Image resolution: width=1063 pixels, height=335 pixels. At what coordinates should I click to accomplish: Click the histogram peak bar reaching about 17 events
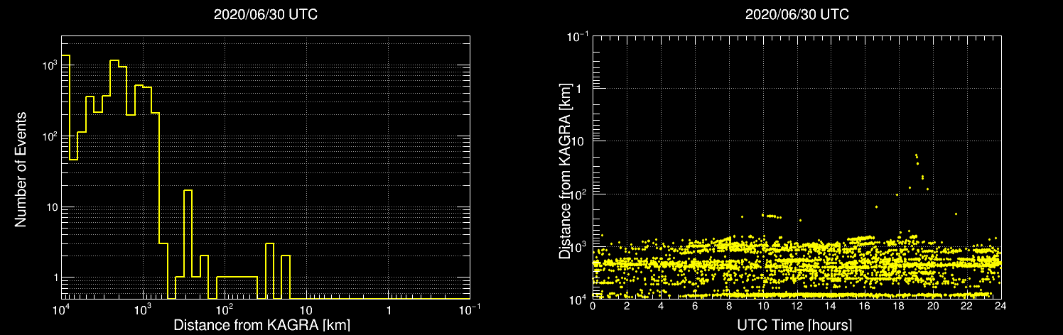tap(188, 244)
